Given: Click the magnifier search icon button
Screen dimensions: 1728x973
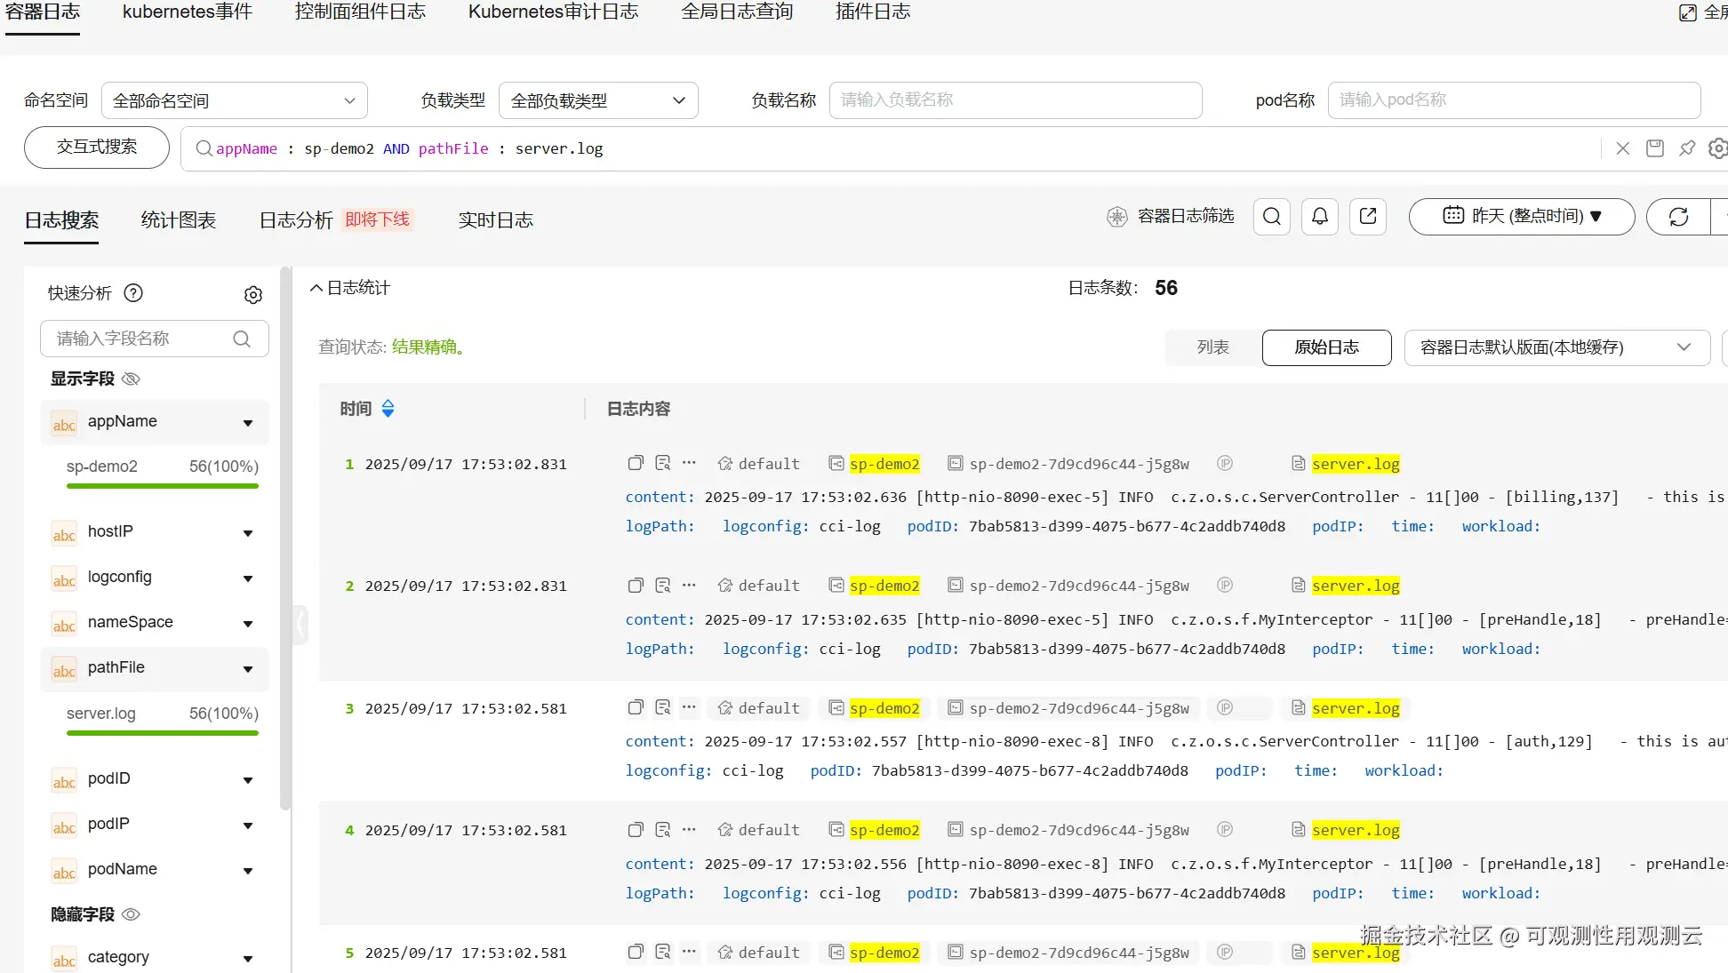Looking at the screenshot, I should (1272, 217).
